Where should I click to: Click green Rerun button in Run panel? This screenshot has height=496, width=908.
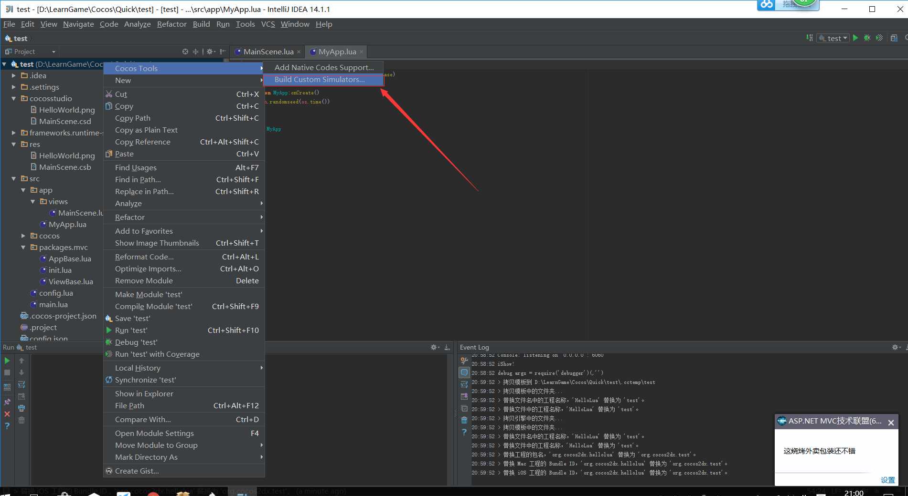[x=7, y=361]
